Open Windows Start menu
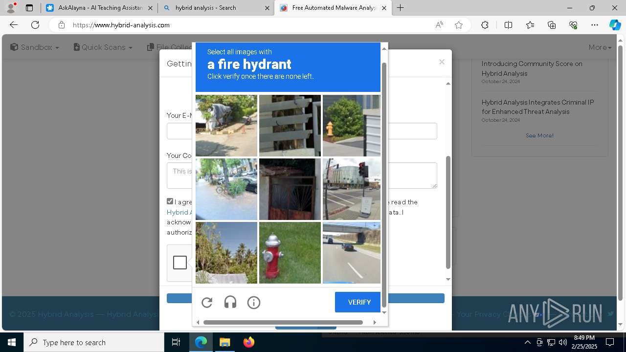 tap(12, 342)
